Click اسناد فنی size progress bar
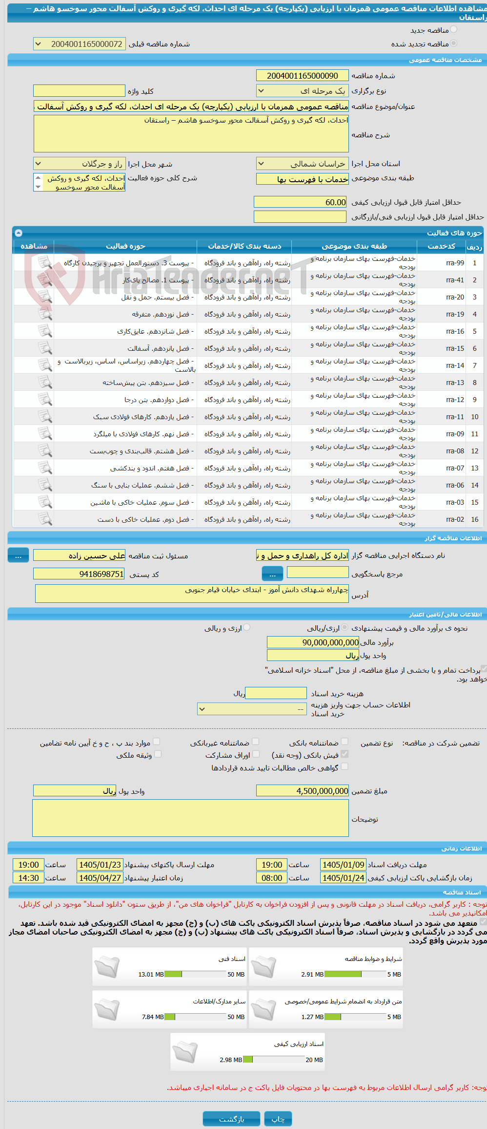 [196, 974]
